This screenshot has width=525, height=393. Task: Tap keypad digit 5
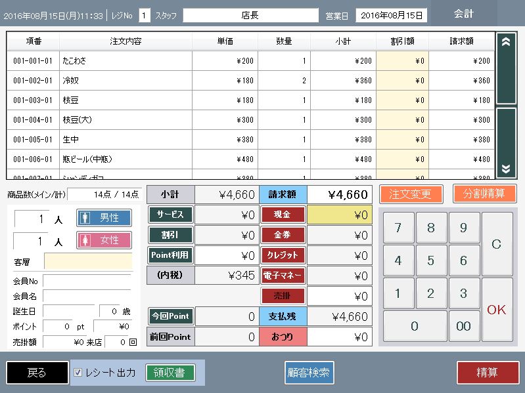point(431,260)
